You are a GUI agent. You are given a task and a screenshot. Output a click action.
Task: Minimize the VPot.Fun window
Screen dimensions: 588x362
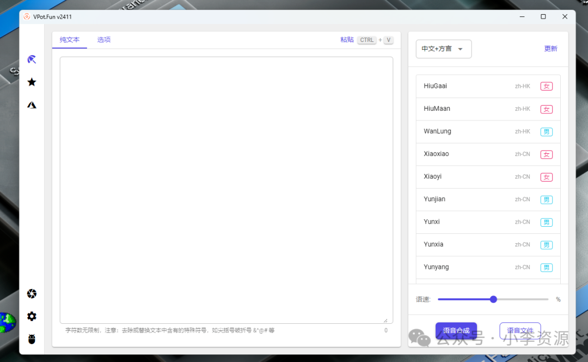coord(522,16)
